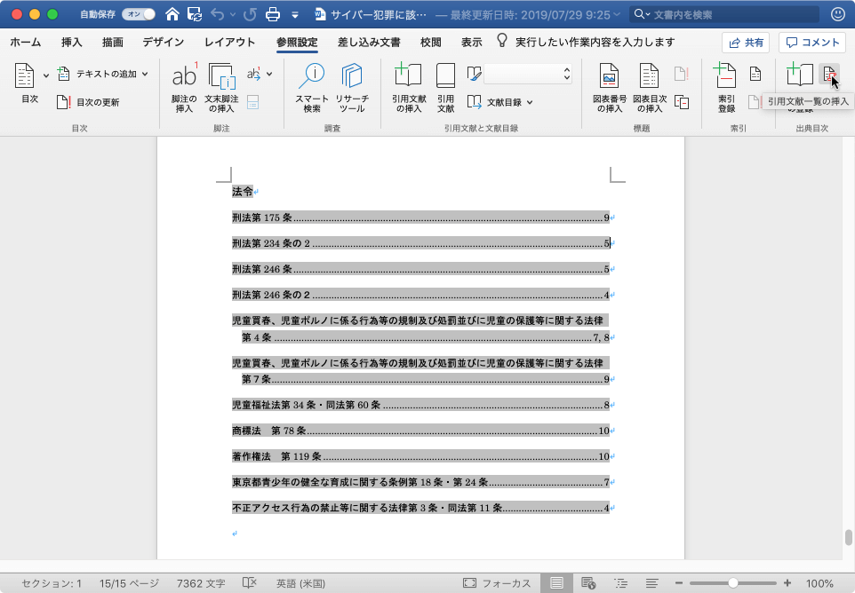This screenshot has height=593, width=855.
Task: Expand the document title version dropdown
Action: pyautogui.click(x=617, y=15)
